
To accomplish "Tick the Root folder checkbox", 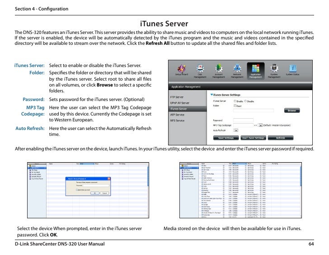I will (x=235, y=106).
